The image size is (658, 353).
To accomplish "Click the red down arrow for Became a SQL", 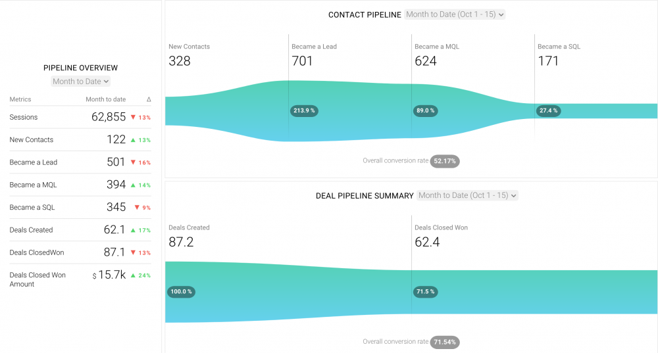I will (136, 208).
